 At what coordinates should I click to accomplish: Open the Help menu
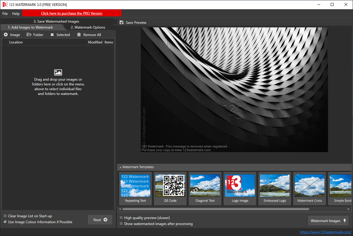click(16, 13)
